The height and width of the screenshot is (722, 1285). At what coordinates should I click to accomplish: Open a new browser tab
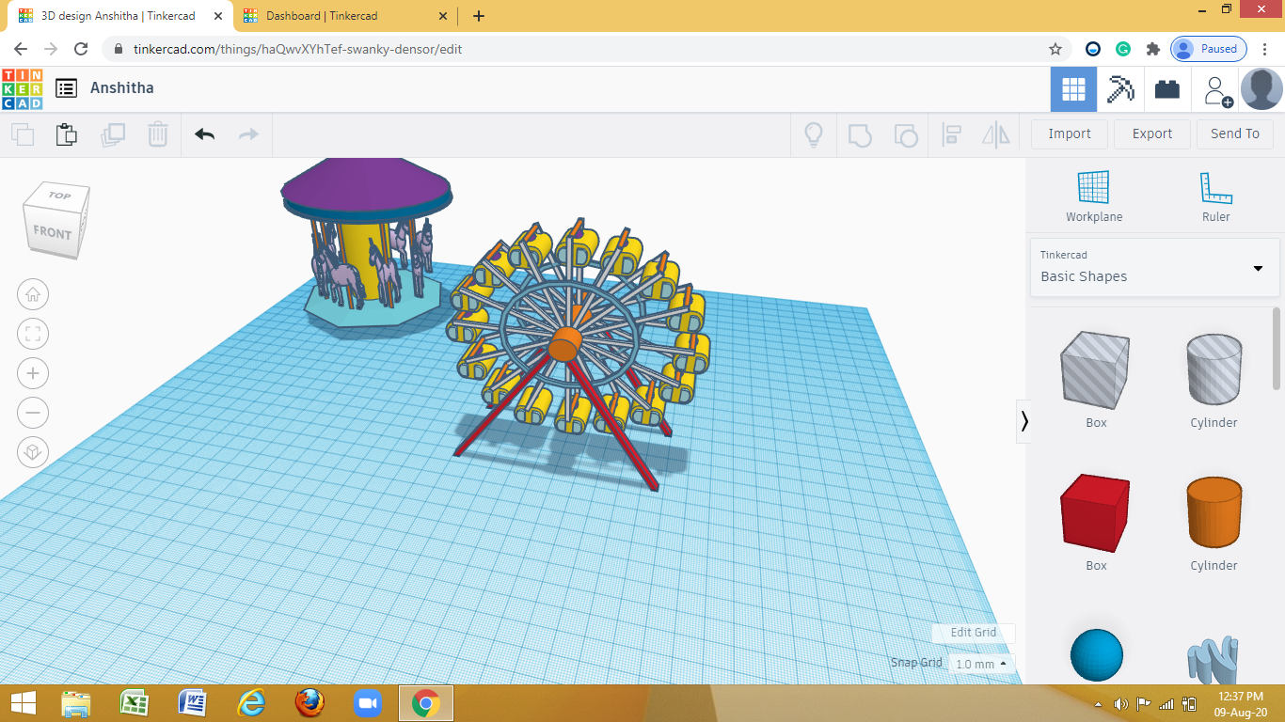click(479, 16)
